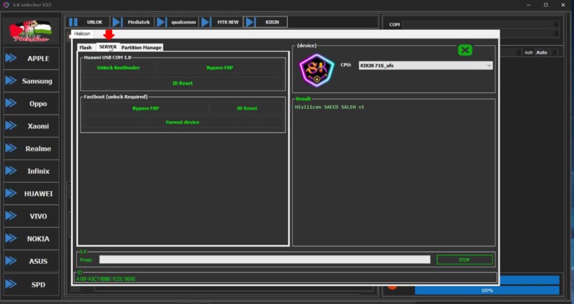Click Unlock Bootloader under Huawei USB COM

(118, 68)
